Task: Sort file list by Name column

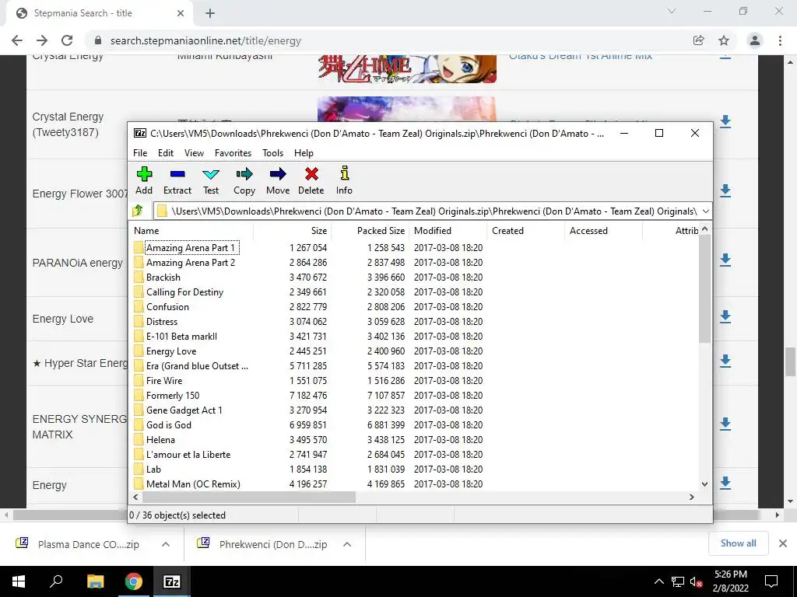Action: click(191, 230)
